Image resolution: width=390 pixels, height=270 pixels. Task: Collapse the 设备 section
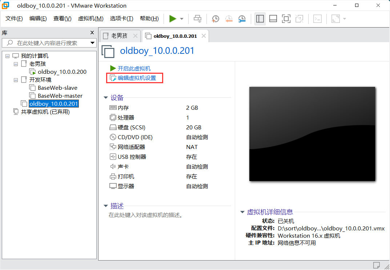pos(106,98)
